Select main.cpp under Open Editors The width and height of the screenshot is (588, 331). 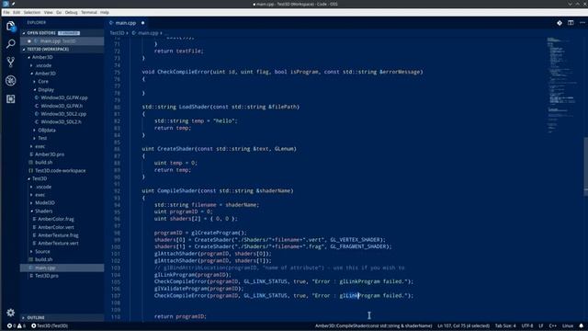pyautogui.click(x=62, y=40)
